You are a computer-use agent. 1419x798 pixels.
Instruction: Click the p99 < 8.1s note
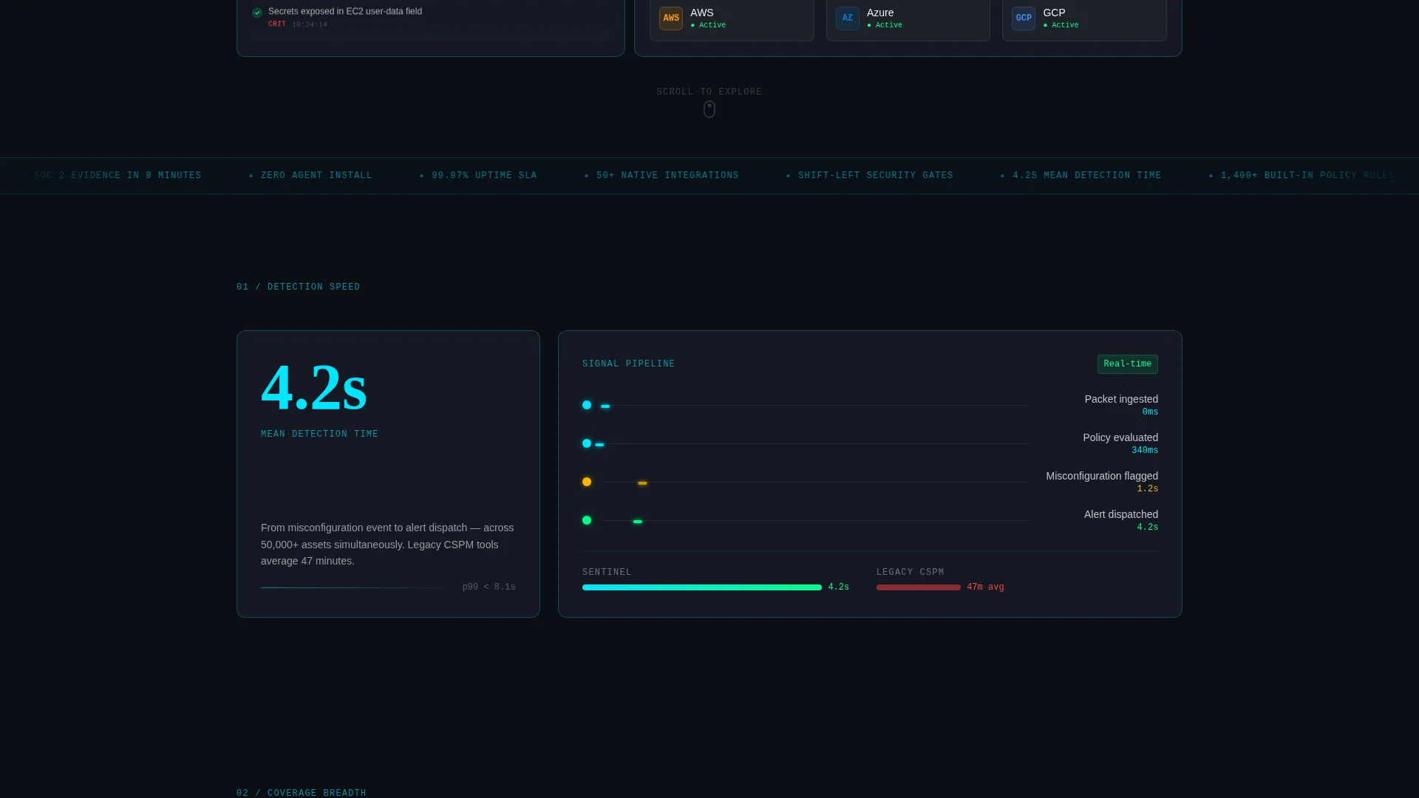(x=489, y=587)
